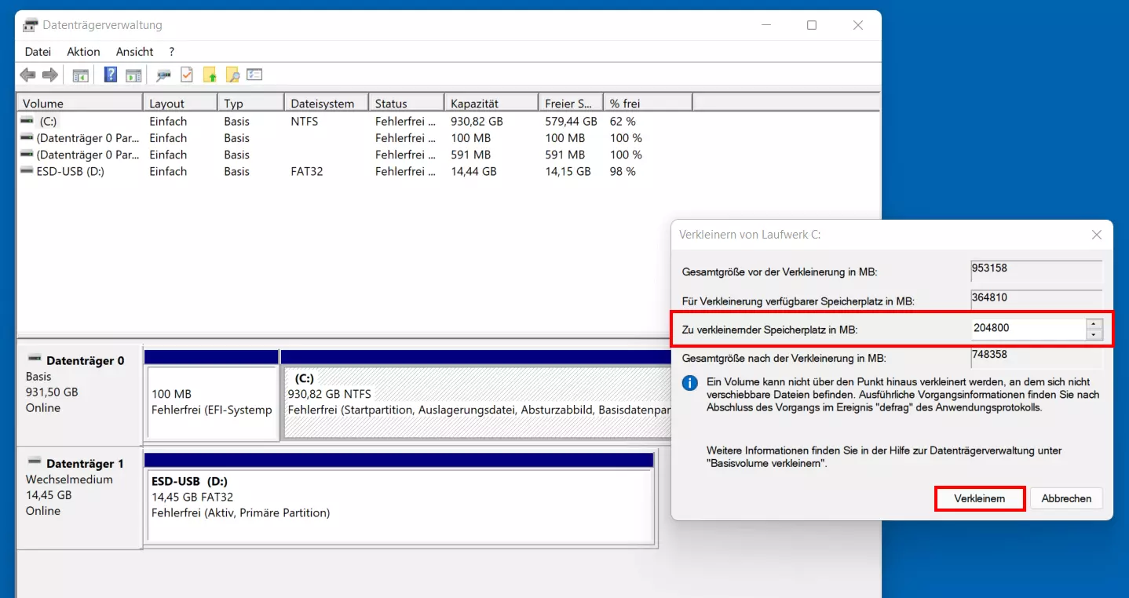Click the size after shrinking value 748358

pos(1036,357)
